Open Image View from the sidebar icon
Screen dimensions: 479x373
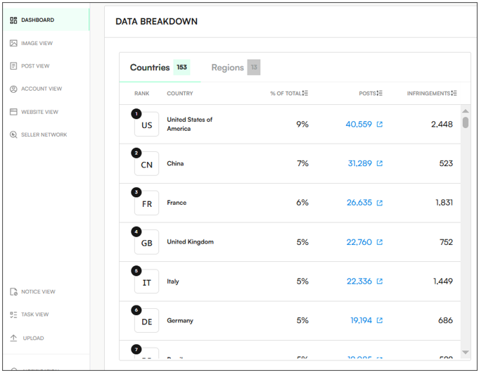[13, 44]
